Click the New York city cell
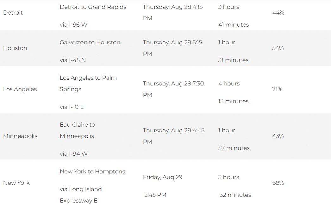The height and width of the screenshot is (206, 331). coord(16,183)
